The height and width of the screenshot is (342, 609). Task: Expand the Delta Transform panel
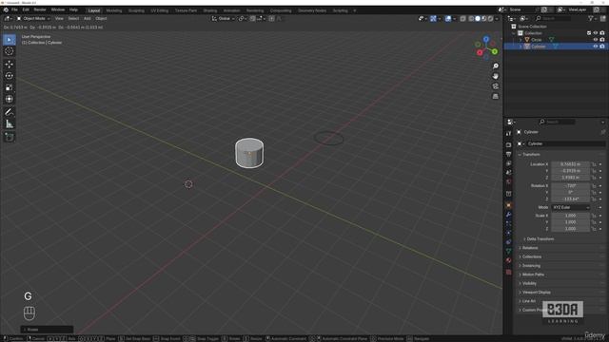point(540,238)
